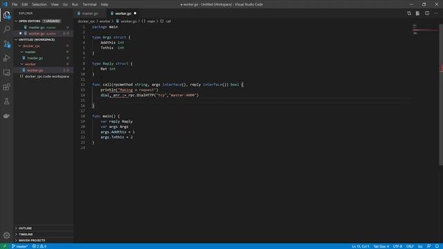Open the Search view in activity bar

pos(6,29)
